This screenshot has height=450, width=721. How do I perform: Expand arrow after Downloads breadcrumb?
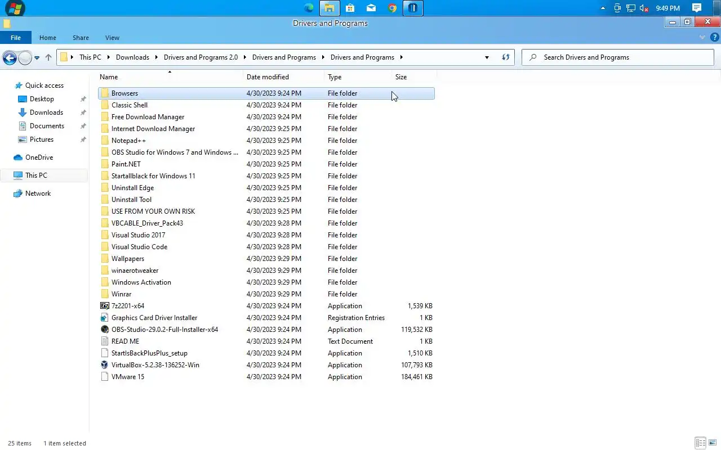click(x=155, y=57)
